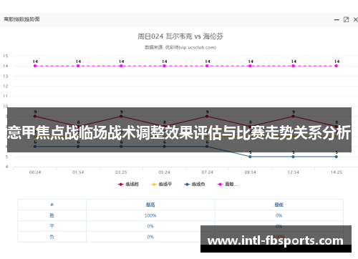Click the 胜 row label in table
The image size is (358, 259).
click(52, 215)
